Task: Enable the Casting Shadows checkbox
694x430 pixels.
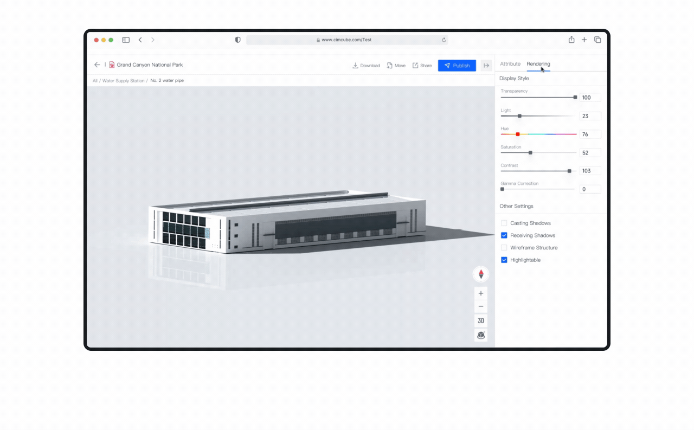Action: pos(504,223)
